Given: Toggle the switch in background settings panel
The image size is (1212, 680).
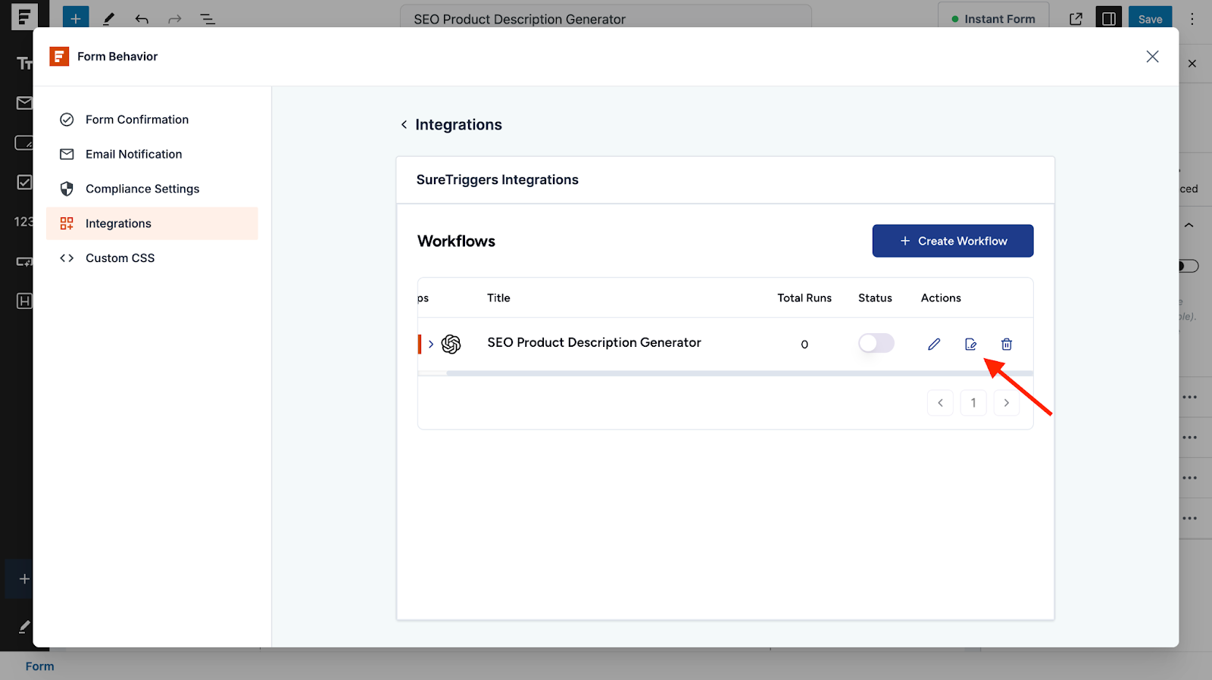Looking at the screenshot, I should [x=1189, y=266].
